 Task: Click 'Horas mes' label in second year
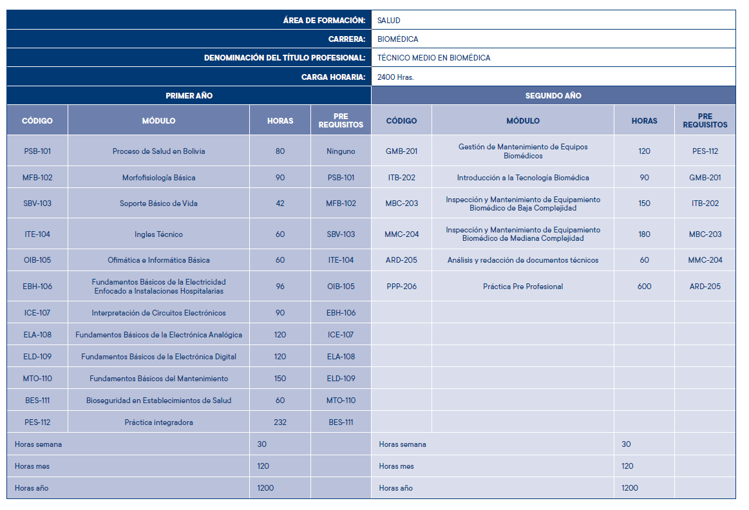397,466
